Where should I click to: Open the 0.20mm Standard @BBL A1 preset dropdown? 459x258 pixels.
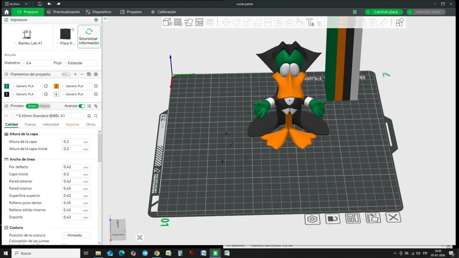click(x=47, y=116)
